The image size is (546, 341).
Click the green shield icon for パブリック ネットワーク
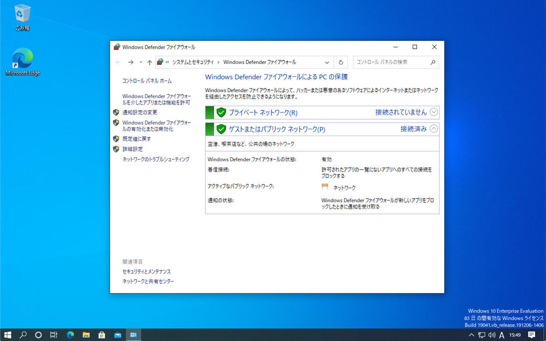(x=221, y=129)
